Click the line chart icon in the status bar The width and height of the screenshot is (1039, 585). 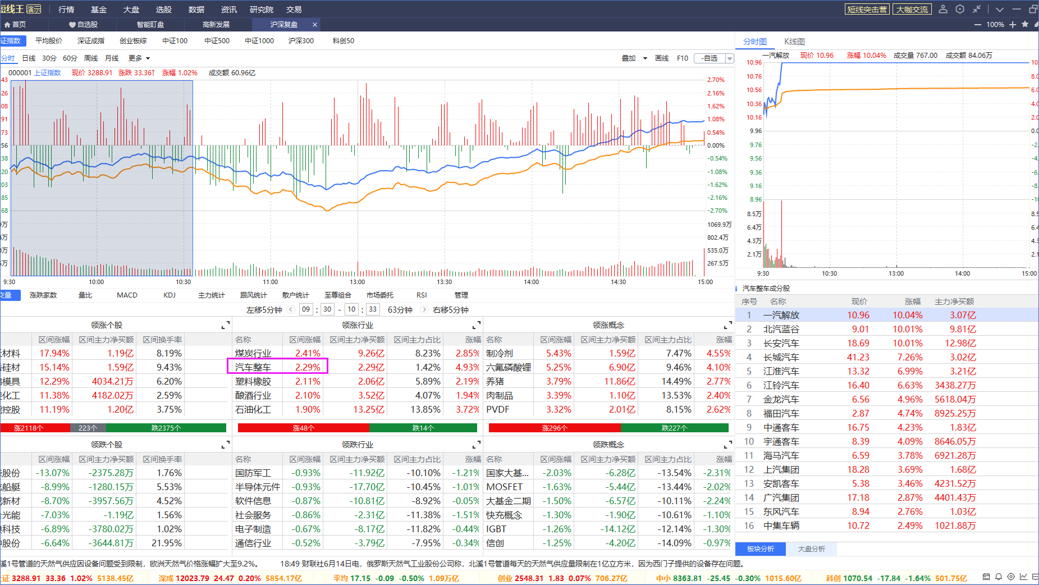point(1023,577)
